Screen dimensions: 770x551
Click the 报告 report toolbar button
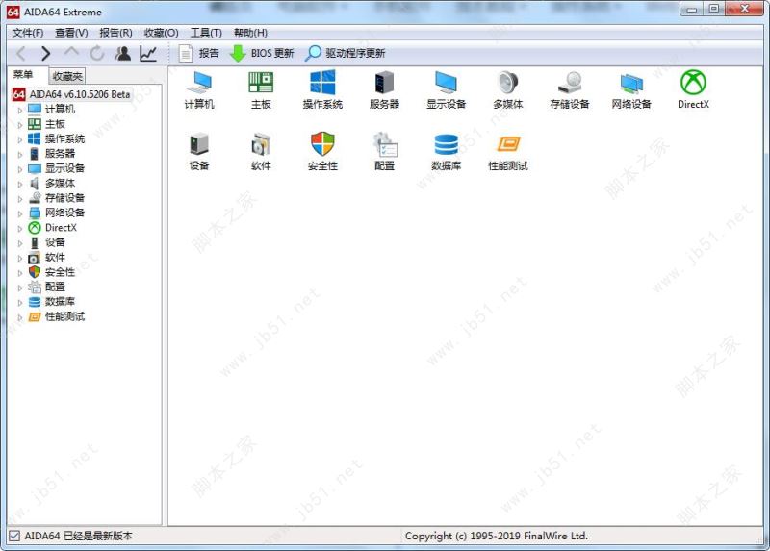click(x=199, y=53)
